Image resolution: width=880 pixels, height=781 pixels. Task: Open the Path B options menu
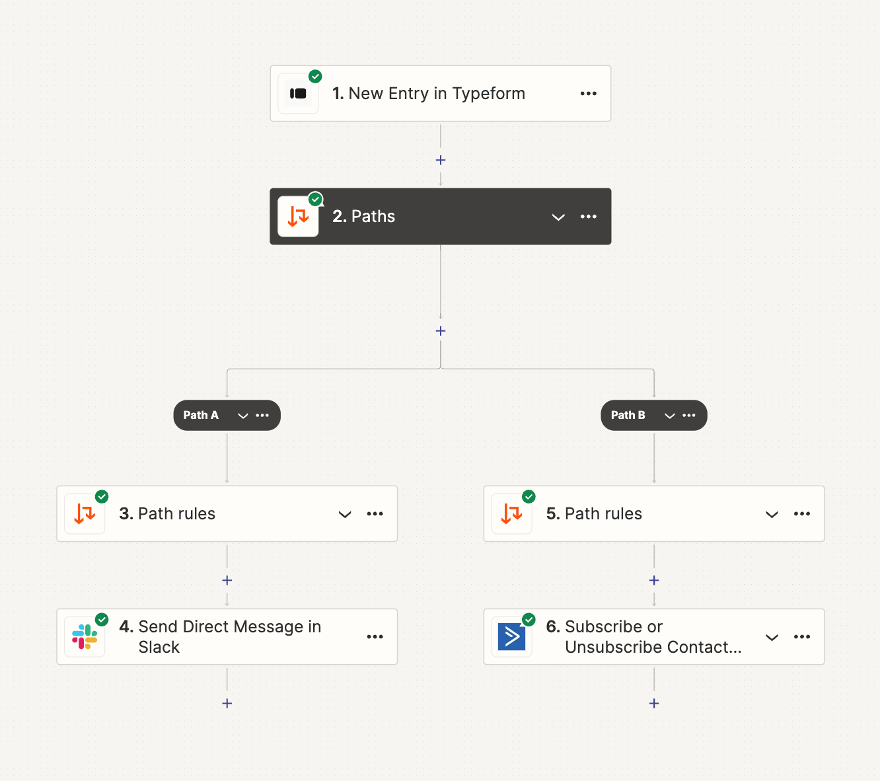pyautogui.click(x=689, y=416)
